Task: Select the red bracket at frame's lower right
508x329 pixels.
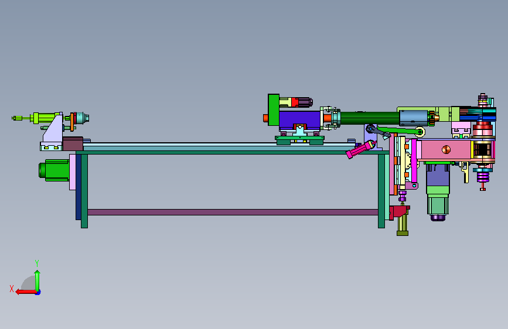Action: (x=399, y=213)
